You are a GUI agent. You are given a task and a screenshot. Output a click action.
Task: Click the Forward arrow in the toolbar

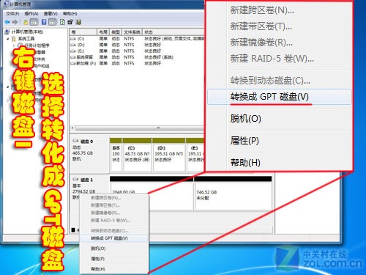[x=15, y=22]
